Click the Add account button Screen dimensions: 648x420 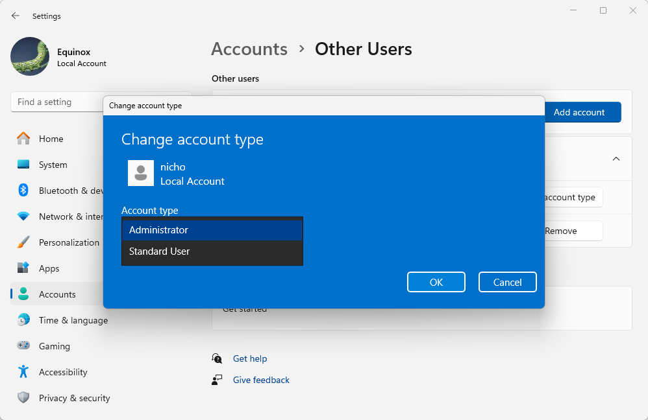[582, 112]
